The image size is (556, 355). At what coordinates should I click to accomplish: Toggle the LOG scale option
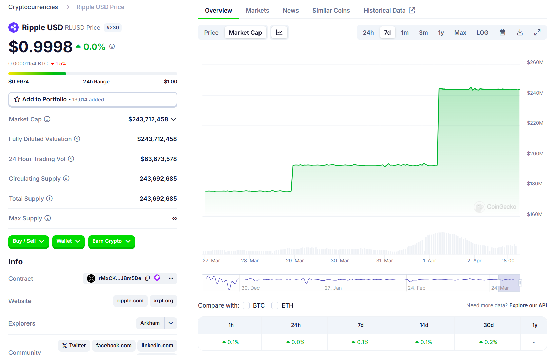point(482,33)
